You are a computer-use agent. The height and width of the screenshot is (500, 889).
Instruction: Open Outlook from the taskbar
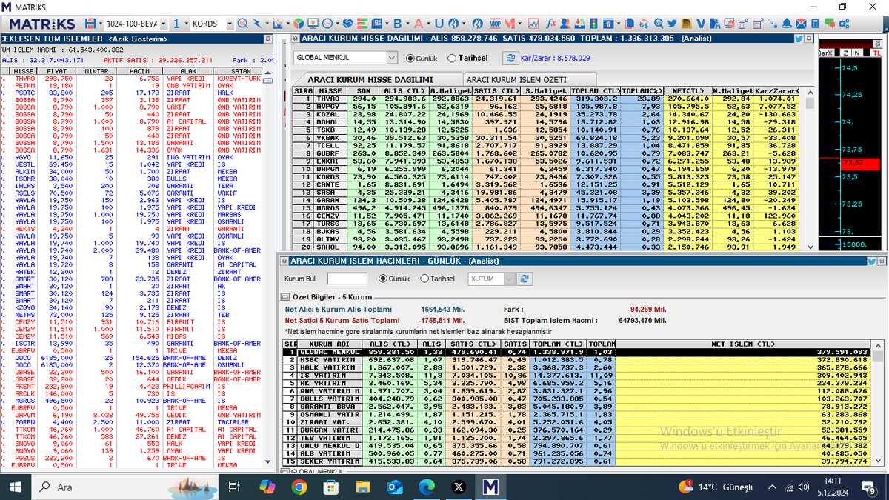395,487
